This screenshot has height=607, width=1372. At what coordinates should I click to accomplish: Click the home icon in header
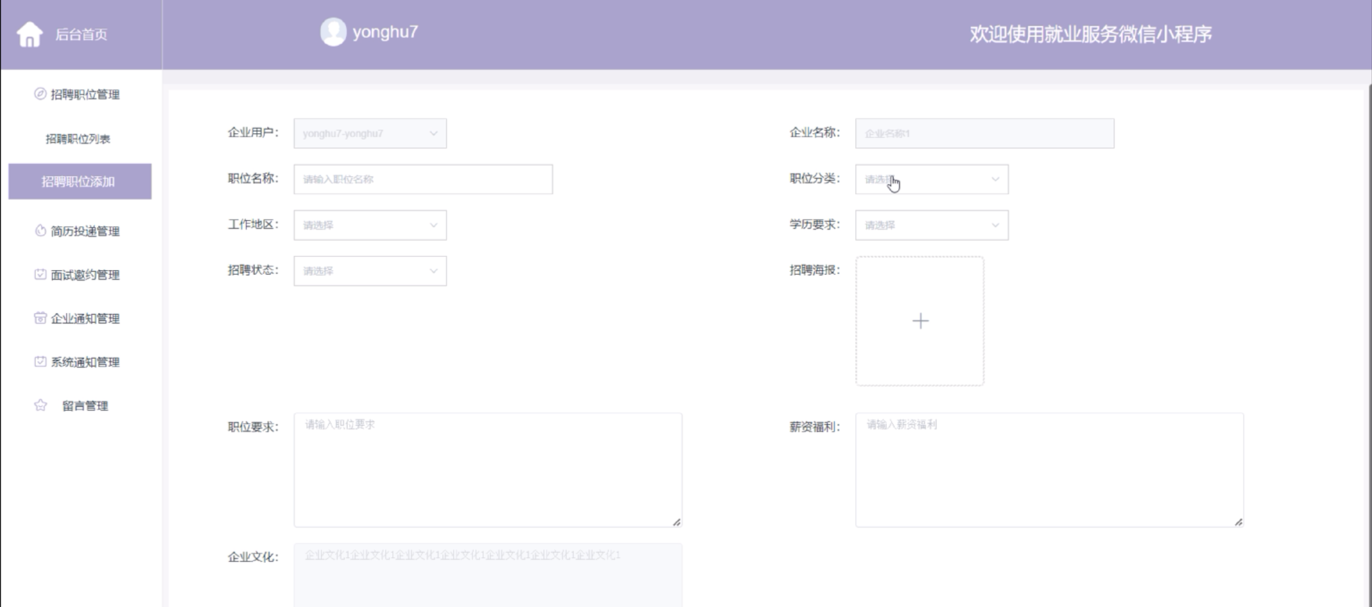pos(29,34)
